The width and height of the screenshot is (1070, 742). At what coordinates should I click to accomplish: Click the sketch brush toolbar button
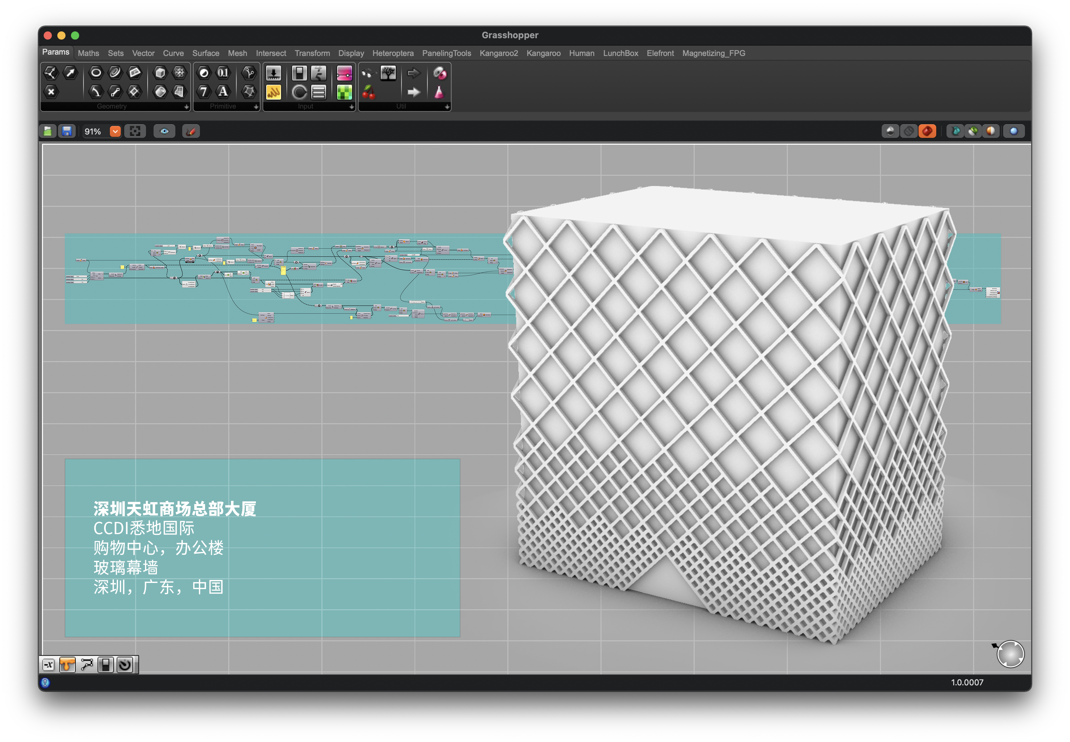pos(191,131)
